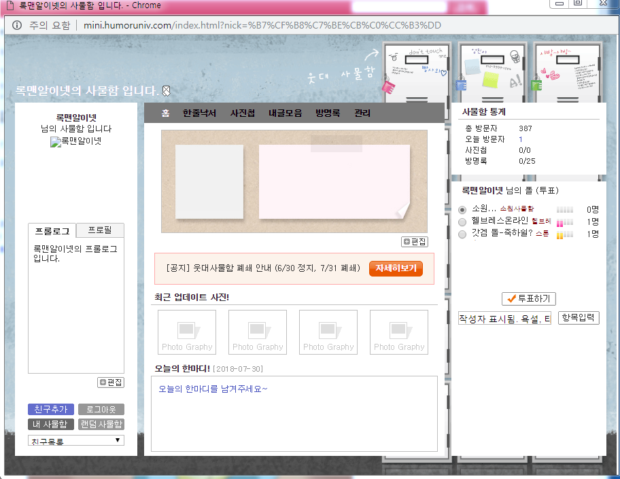Switch to the 프로필 tab
Viewport: 620px width, 479px height.
point(100,230)
